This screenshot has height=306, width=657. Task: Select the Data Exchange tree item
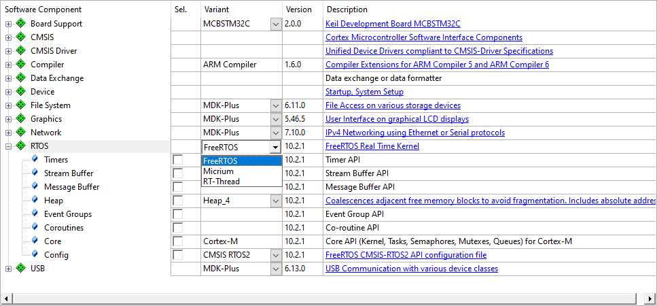pos(57,78)
